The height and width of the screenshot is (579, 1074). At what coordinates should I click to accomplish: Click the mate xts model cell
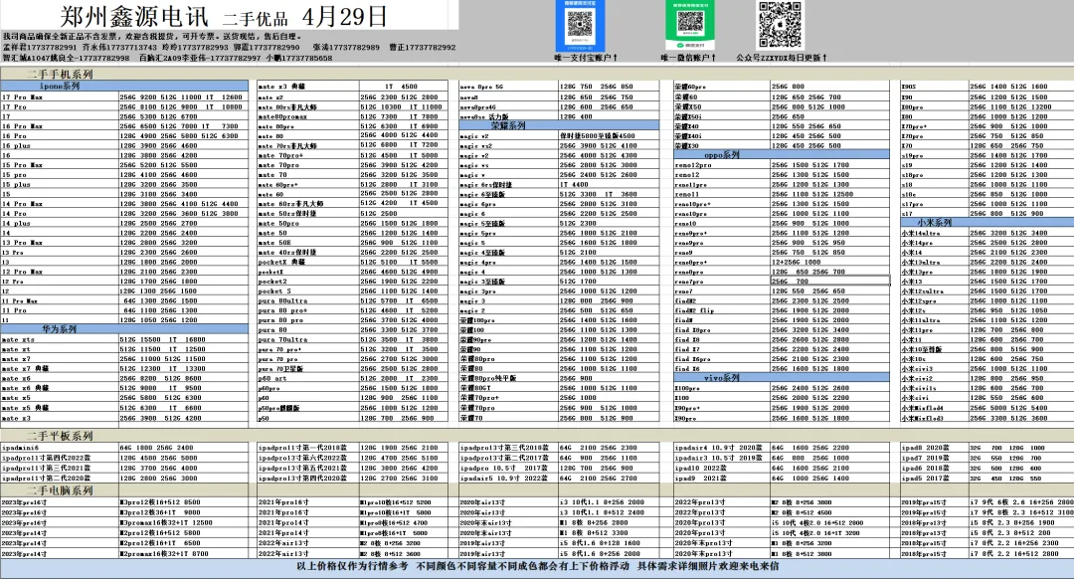click(x=60, y=340)
